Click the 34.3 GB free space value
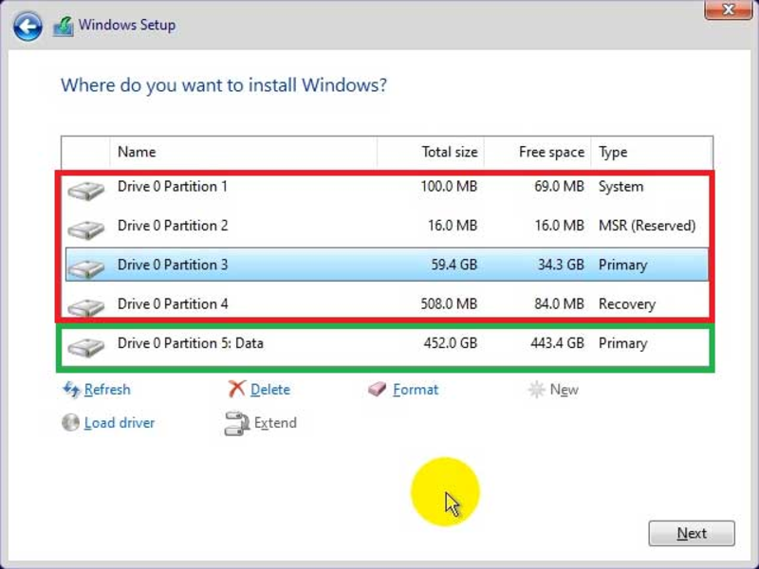This screenshot has width=759, height=569. click(x=561, y=265)
